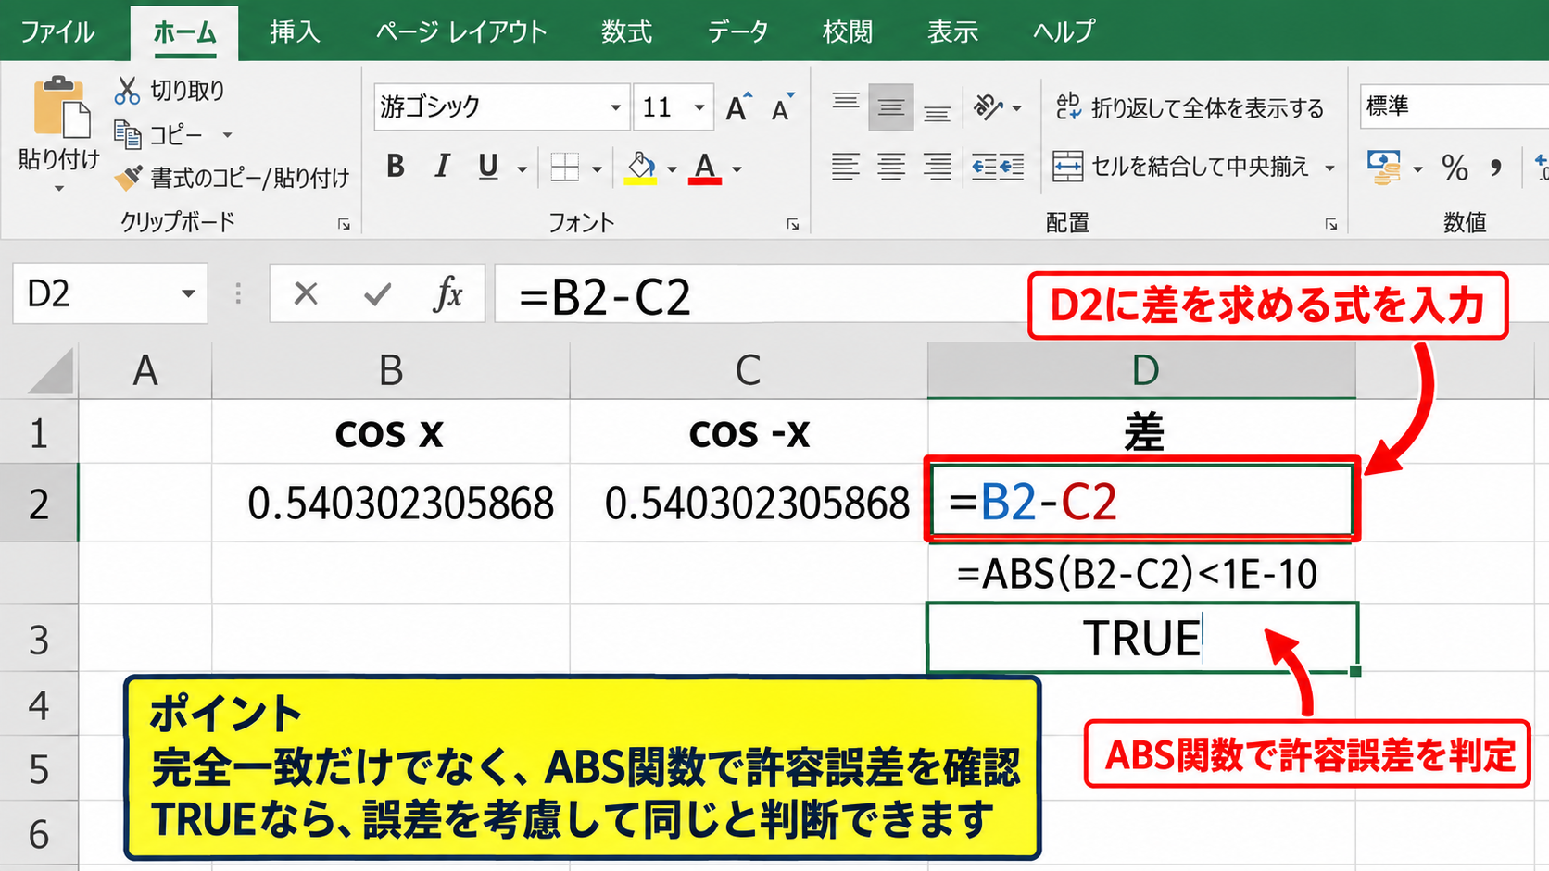Switch to the 挿入 tab
1549x871 pixels.
click(295, 31)
